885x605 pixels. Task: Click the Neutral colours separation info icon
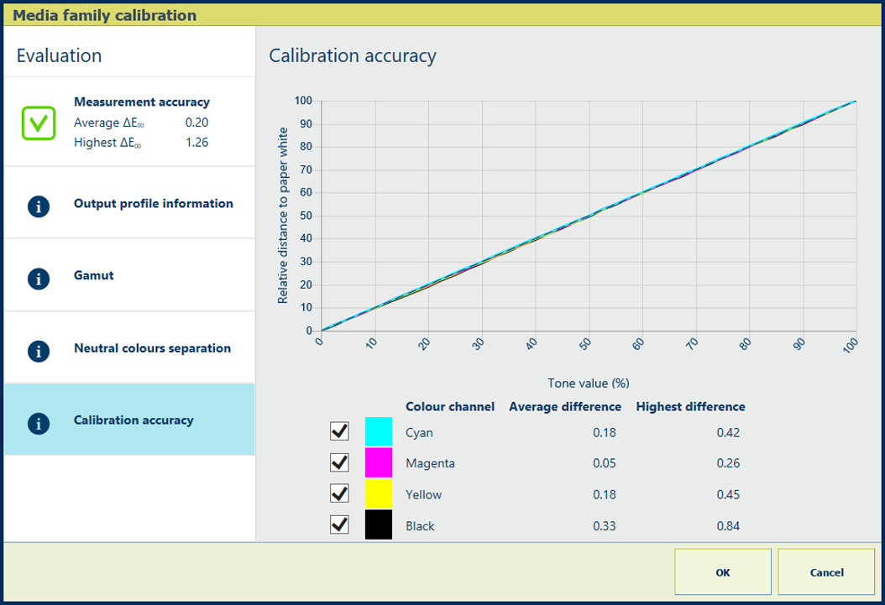coord(39,350)
